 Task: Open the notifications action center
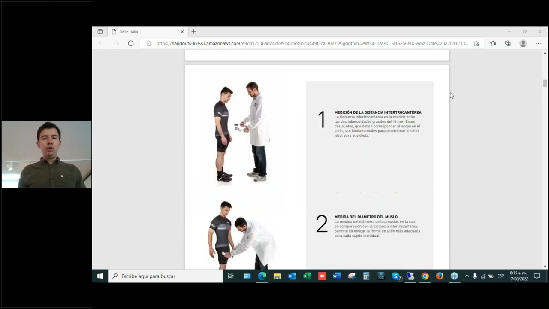coord(537,276)
